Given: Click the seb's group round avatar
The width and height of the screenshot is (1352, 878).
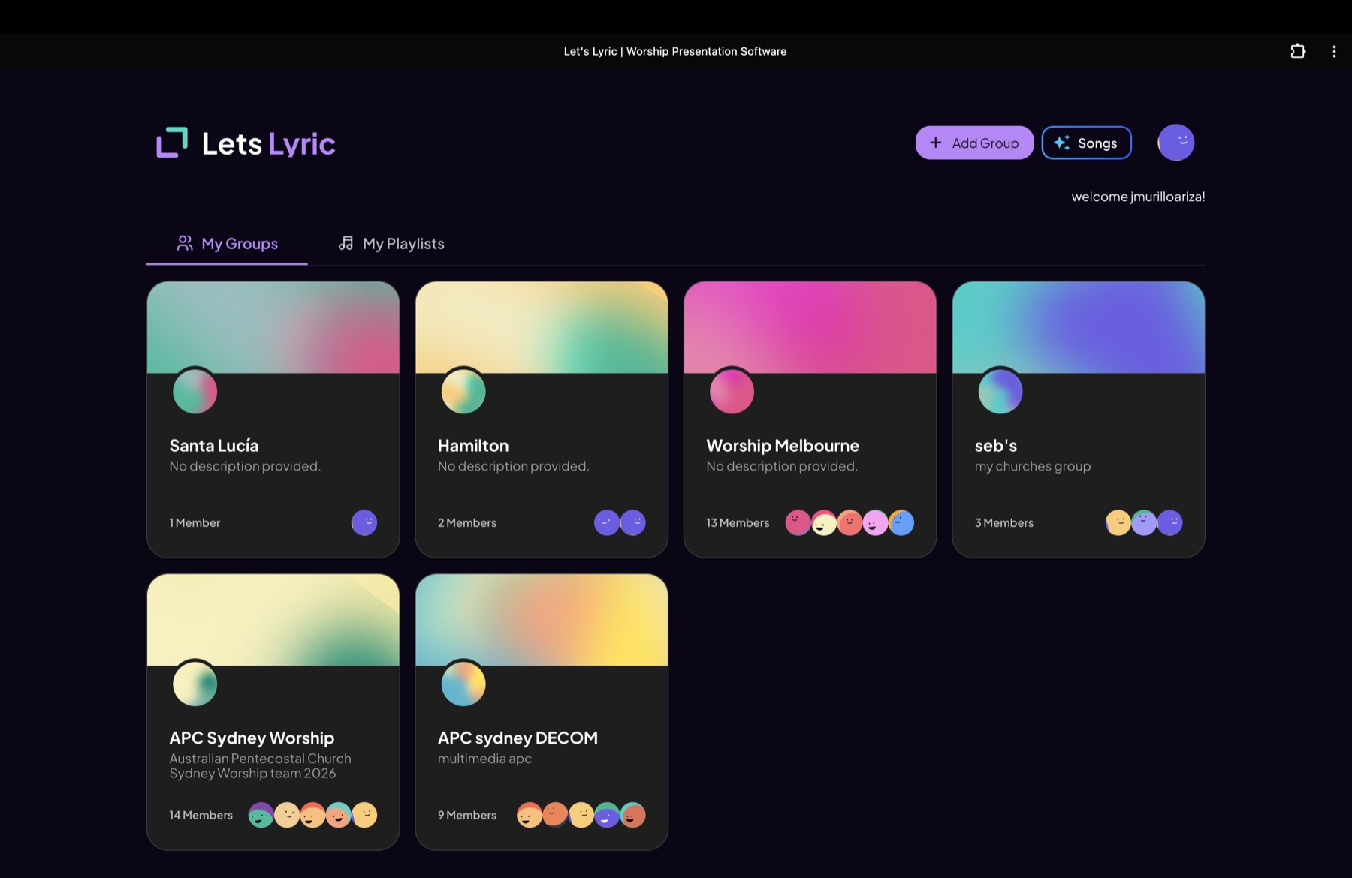Looking at the screenshot, I should point(1000,391).
